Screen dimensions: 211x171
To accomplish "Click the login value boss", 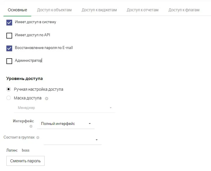I will pyautogui.click(x=25, y=150).
